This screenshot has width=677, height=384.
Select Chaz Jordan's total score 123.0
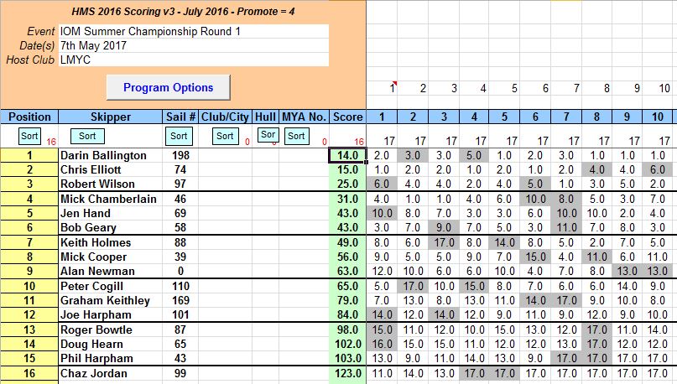point(347,374)
